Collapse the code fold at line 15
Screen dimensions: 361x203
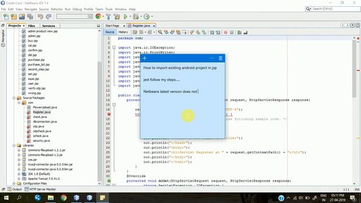114,105
